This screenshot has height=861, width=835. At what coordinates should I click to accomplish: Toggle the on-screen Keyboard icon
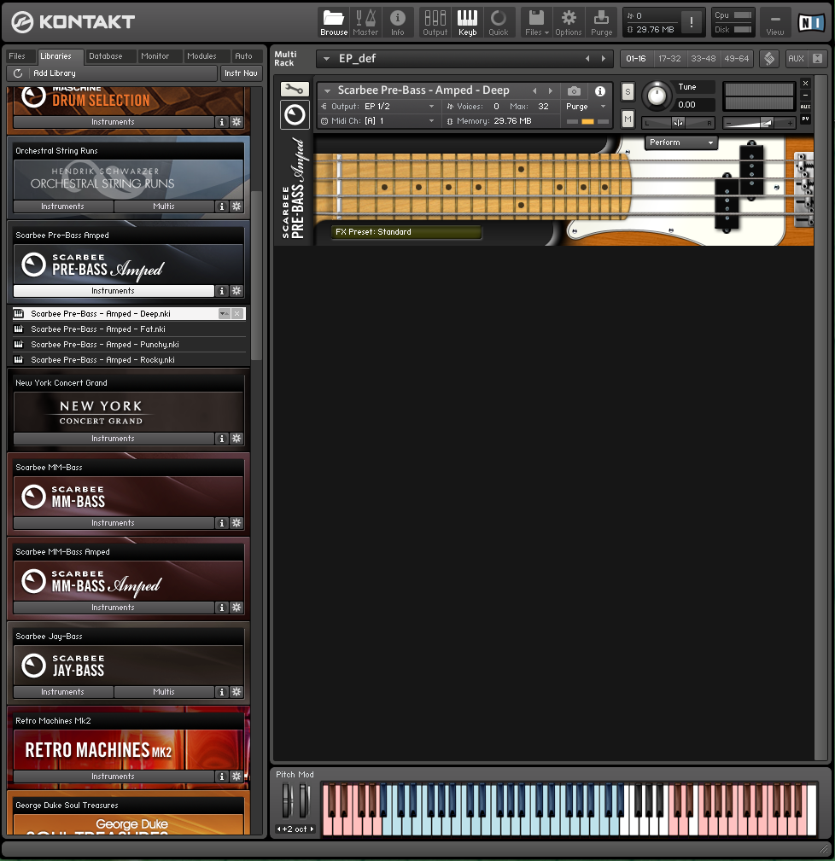point(468,23)
